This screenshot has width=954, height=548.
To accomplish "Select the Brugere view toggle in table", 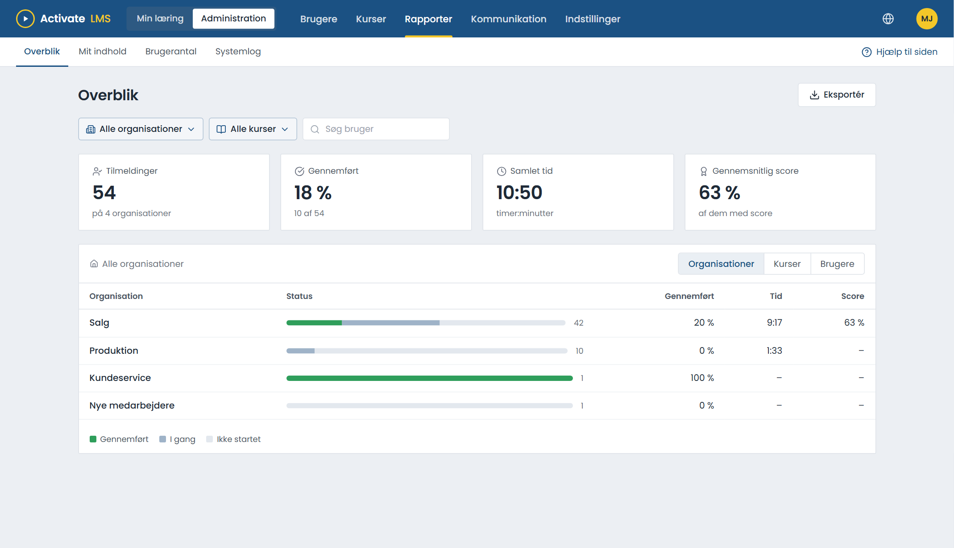I will point(837,264).
